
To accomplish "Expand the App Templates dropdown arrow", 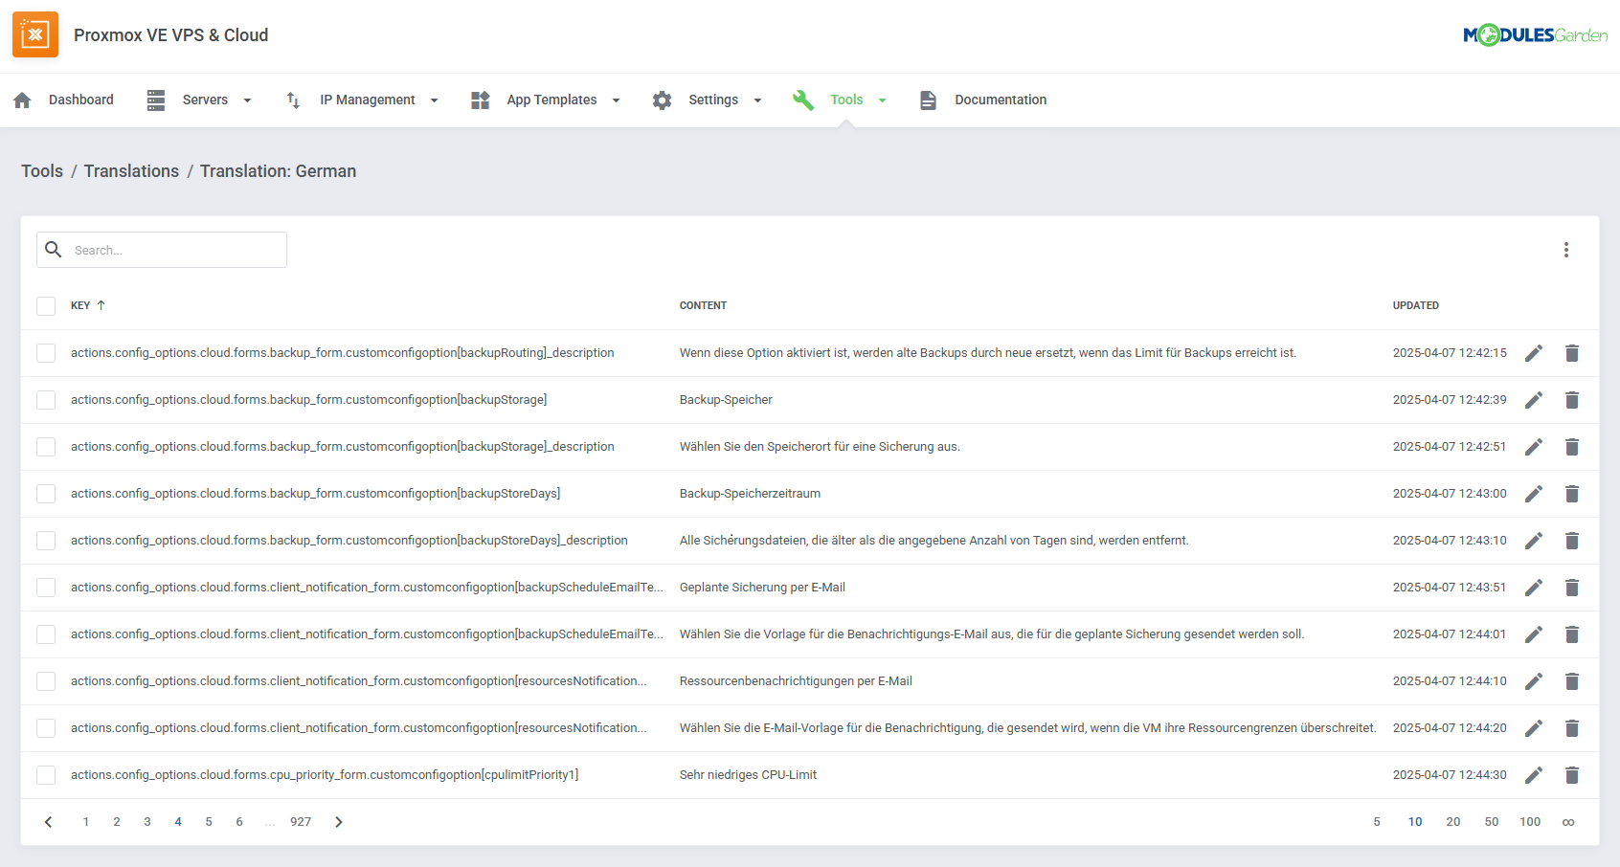I will pyautogui.click(x=616, y=100).
